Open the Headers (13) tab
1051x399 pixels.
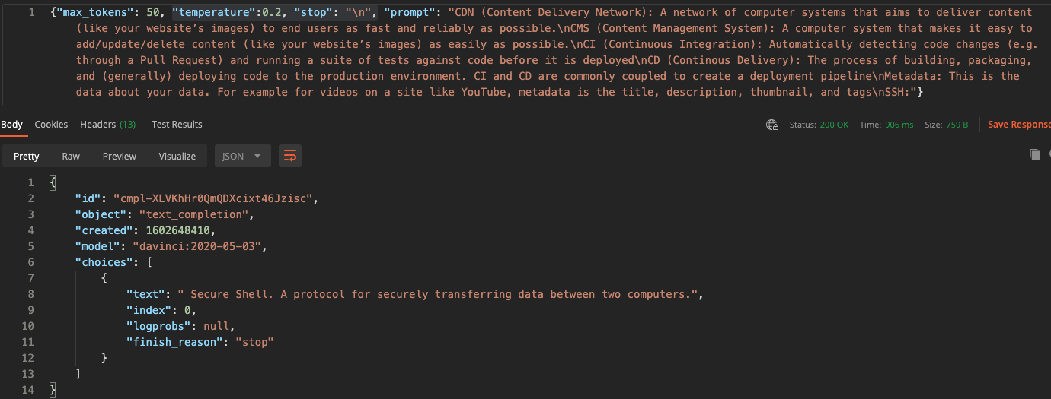(108, 124)
